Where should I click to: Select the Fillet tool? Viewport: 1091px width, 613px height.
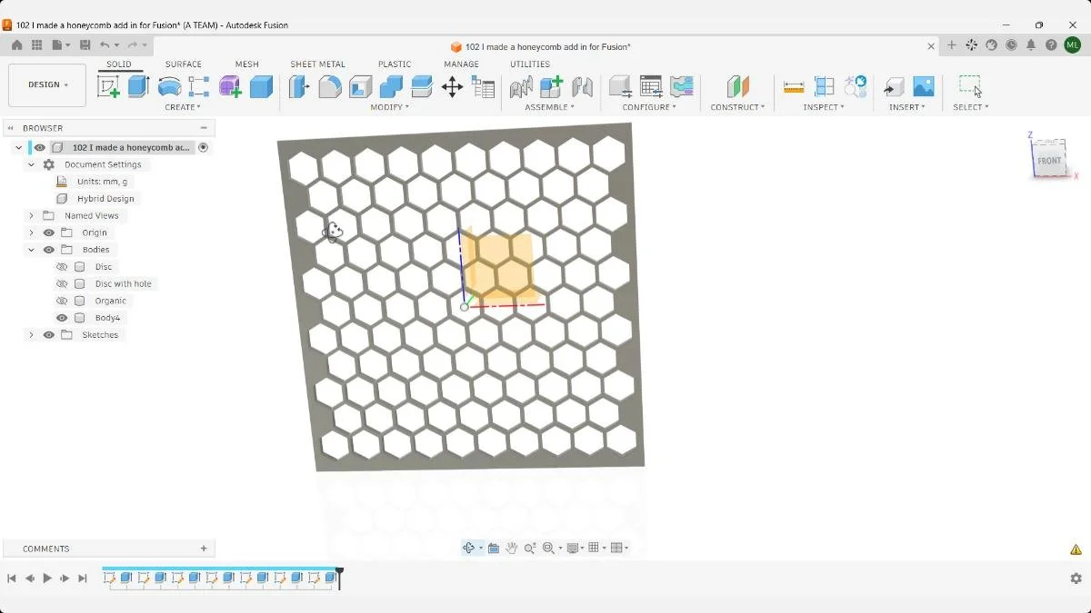(330, 86)
